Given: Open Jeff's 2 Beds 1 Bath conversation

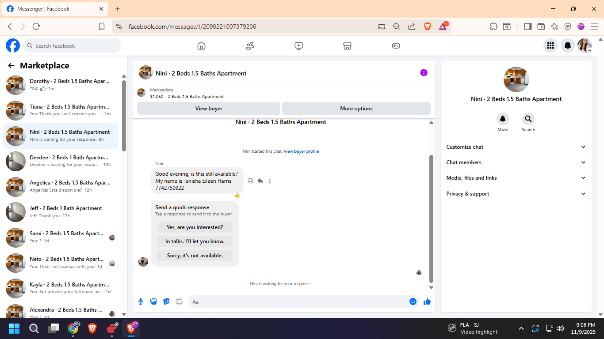Looking at the screenshot, I should [61, 212].
